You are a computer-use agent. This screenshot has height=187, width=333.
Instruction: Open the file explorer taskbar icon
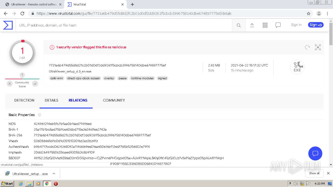coord(29,184)
